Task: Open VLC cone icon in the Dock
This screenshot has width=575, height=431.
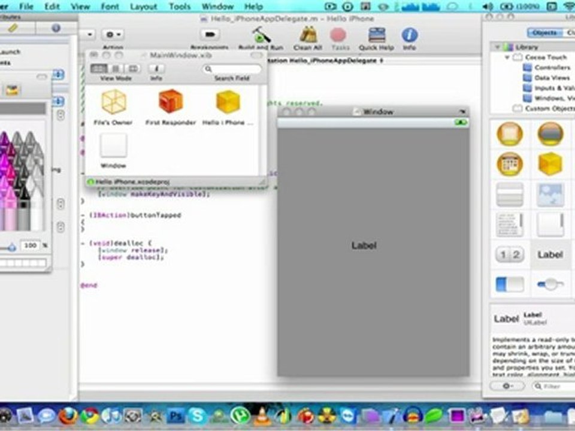Action: click(262, 415)
